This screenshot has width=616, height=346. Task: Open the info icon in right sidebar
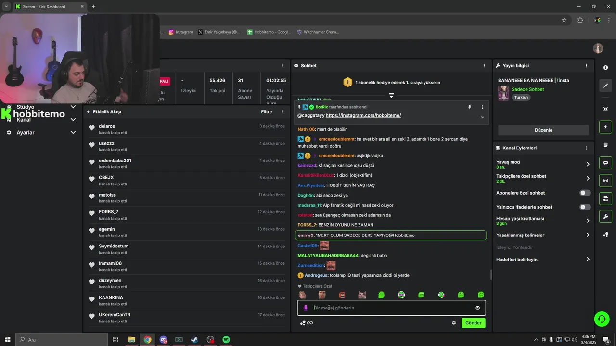point(605,68)
